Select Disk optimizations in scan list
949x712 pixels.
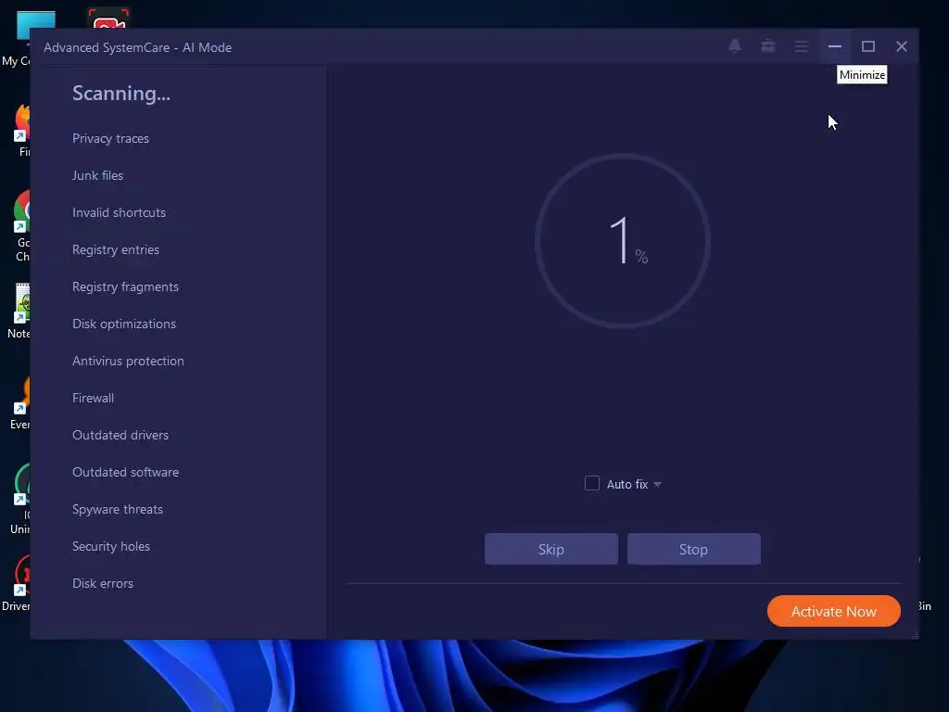tap(124, 324)
